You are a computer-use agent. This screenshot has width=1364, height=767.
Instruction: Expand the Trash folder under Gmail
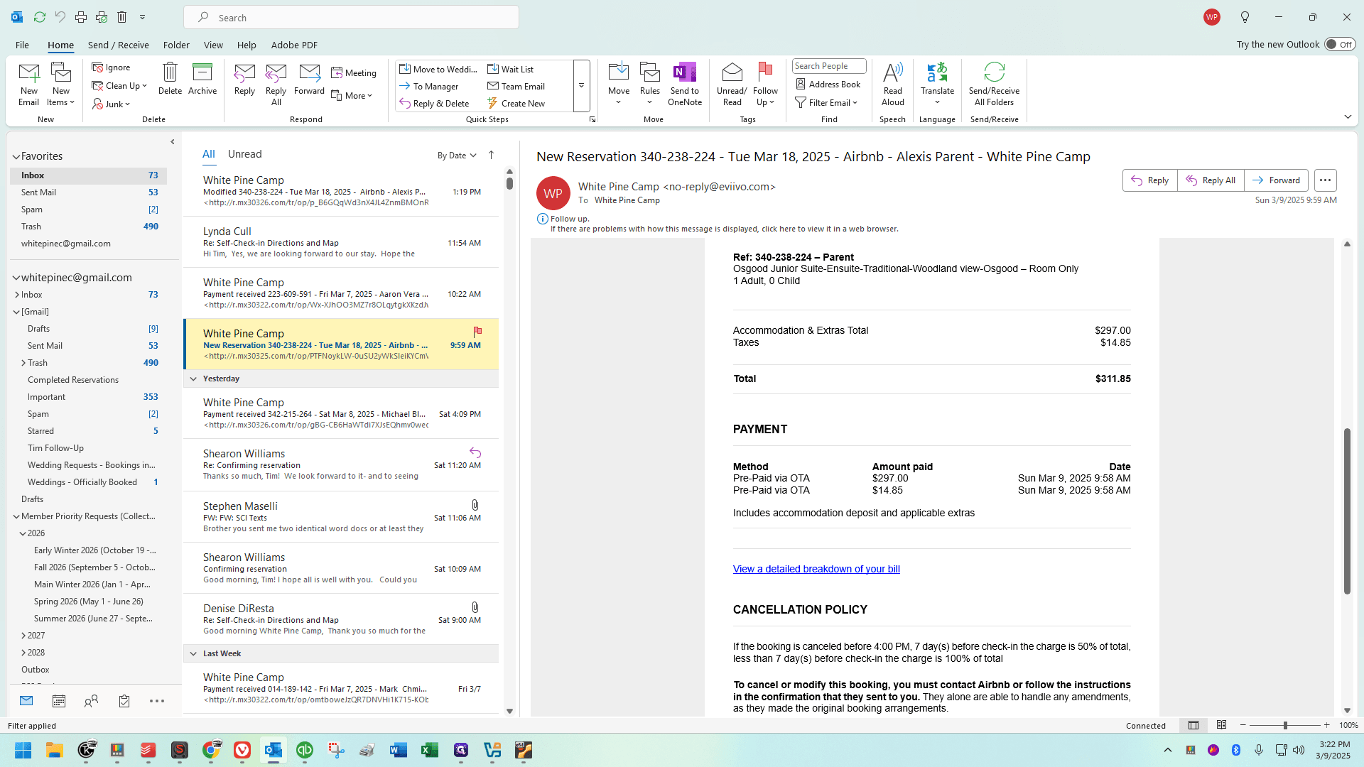point(23,363)
